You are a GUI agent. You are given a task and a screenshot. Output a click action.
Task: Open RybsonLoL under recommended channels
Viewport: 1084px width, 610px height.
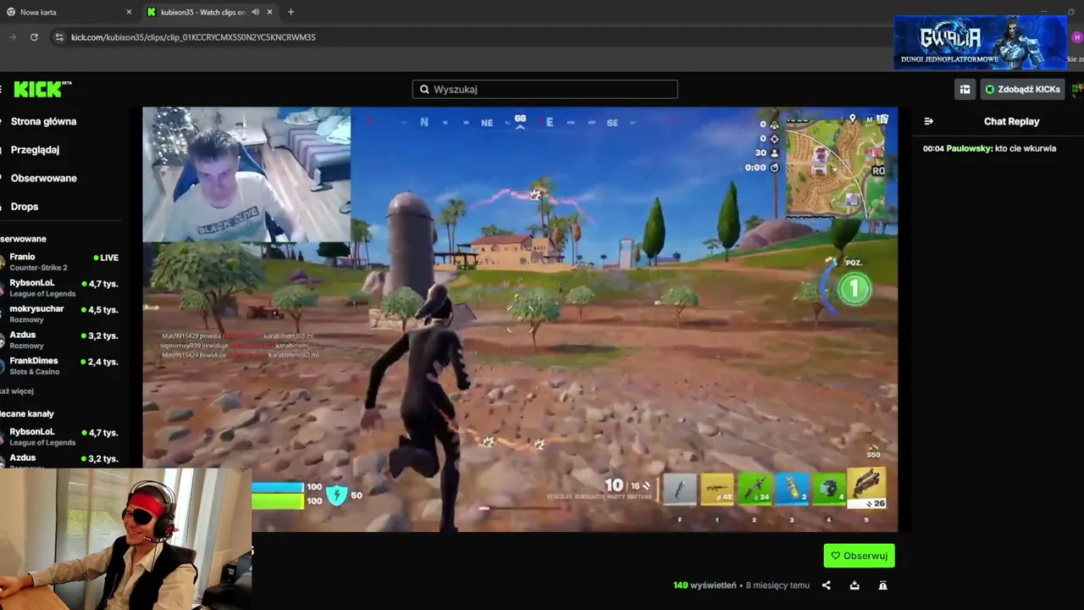point(61,437)
